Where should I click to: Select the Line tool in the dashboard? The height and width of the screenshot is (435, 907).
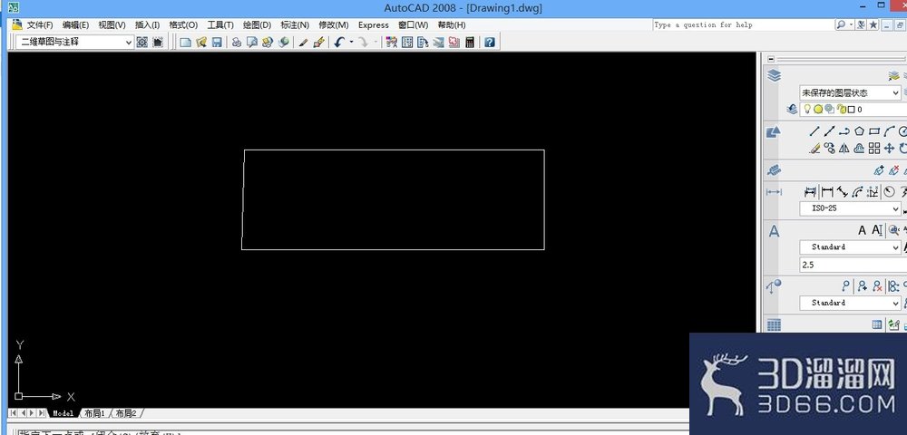click(814, 131)
